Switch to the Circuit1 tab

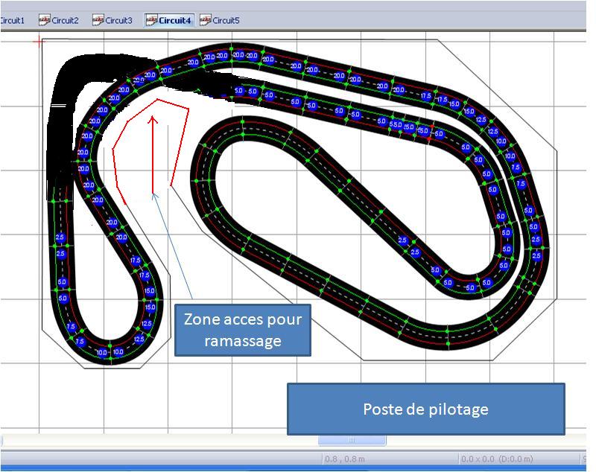pyautogui.click(x=12, y=20)
